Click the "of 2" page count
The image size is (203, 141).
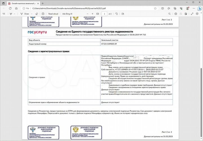click(110, 14)
